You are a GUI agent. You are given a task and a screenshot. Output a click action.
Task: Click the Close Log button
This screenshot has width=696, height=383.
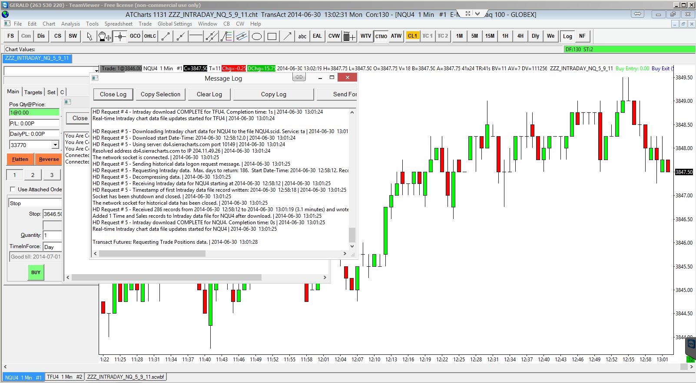[x=113, y=94]
